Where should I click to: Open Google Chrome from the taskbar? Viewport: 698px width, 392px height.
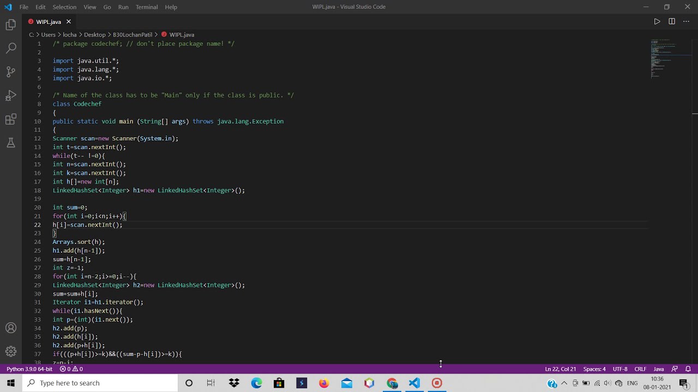coord(392,383)
